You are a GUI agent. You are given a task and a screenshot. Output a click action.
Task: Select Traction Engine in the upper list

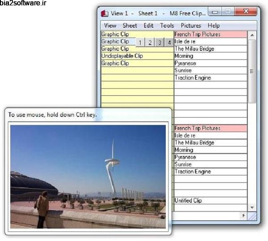click(x=193, y=78)
